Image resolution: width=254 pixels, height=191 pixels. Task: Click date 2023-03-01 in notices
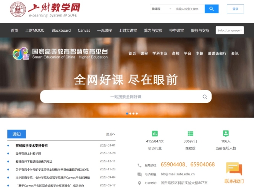point(108,145)
